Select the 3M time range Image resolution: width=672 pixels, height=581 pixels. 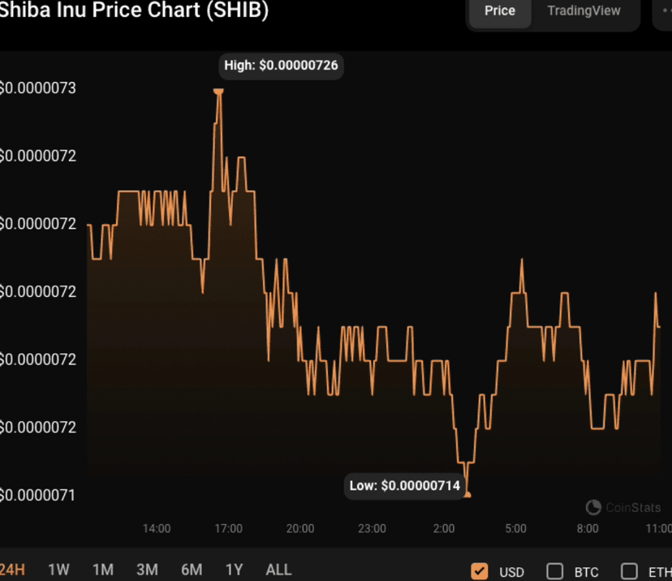(147, 570)
